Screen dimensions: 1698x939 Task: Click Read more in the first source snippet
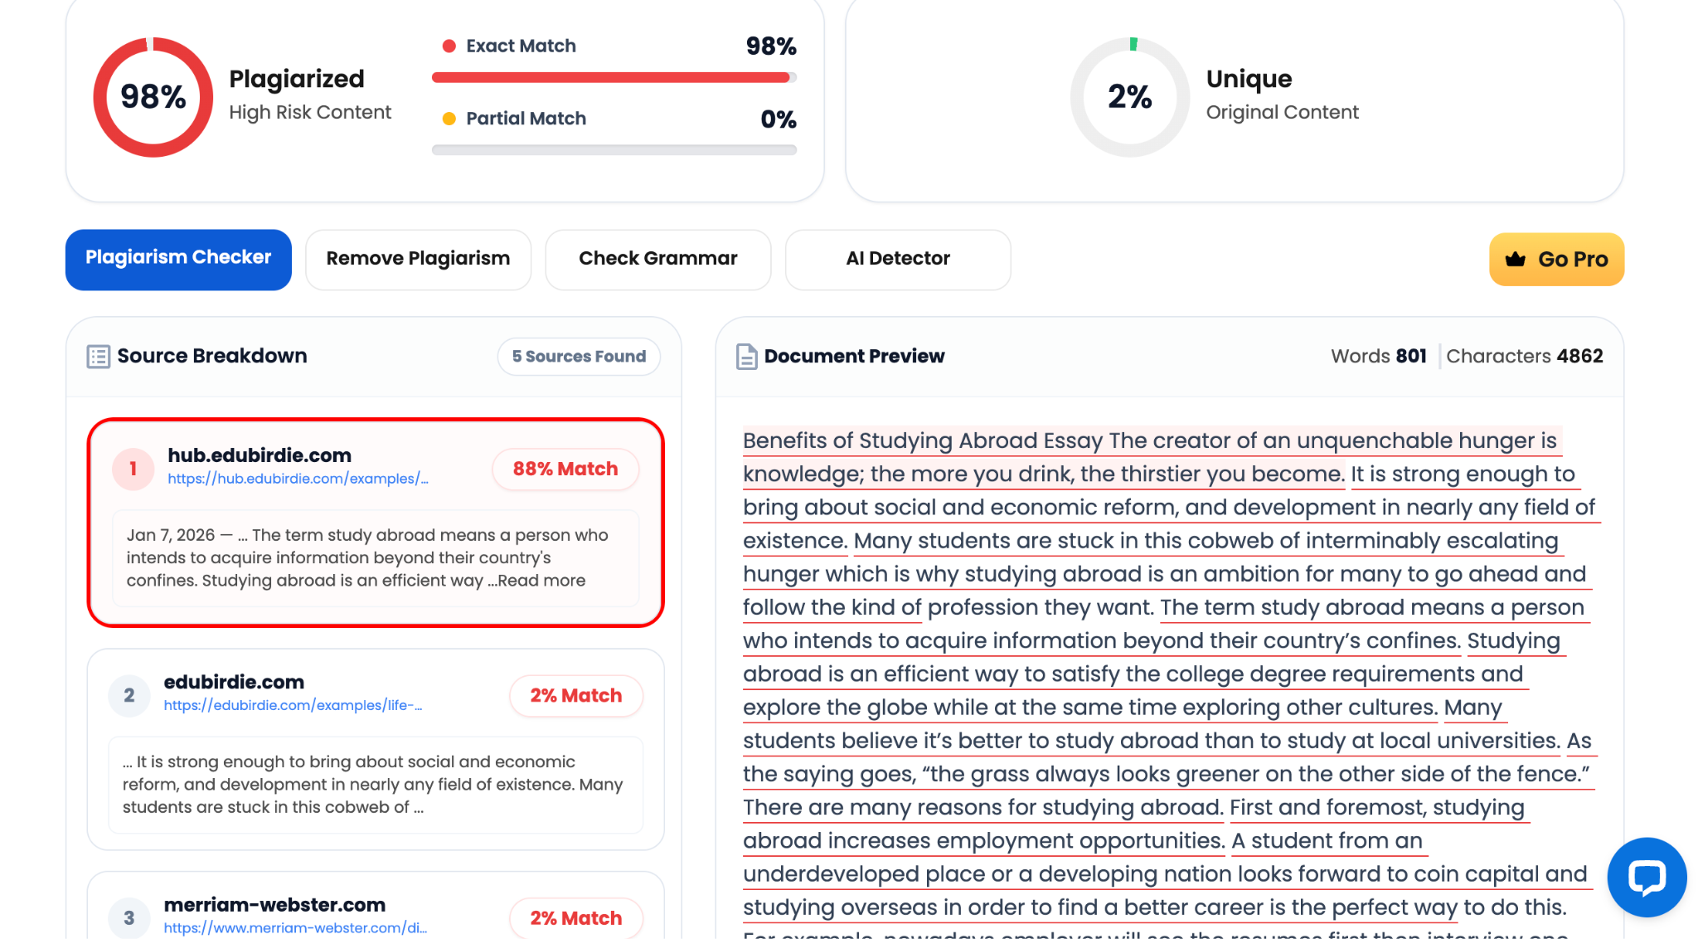541,581
